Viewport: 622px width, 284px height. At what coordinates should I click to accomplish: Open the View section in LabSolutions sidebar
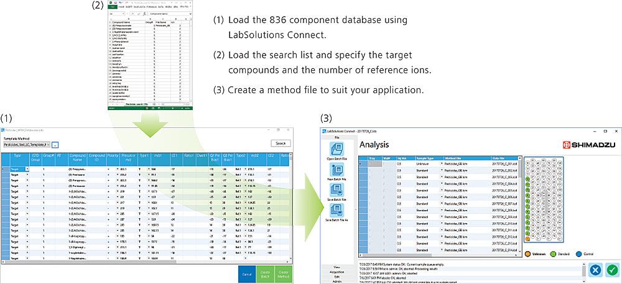pos(337,267)
